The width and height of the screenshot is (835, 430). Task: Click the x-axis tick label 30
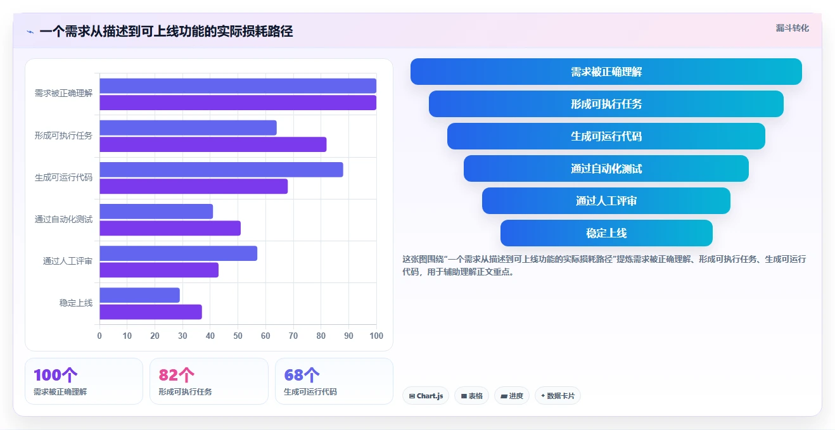182,336
